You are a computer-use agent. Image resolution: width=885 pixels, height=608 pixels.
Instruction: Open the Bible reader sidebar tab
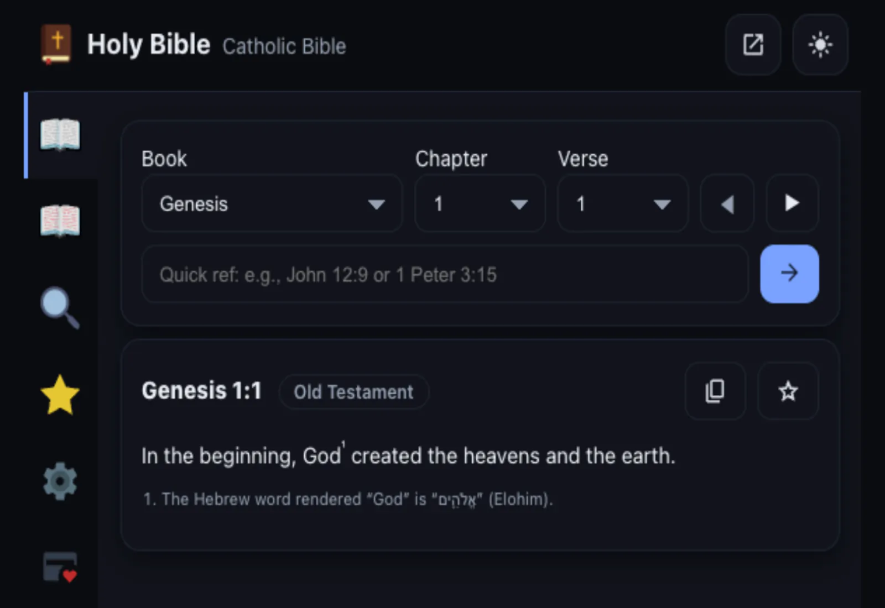click(x=60, y=134)
